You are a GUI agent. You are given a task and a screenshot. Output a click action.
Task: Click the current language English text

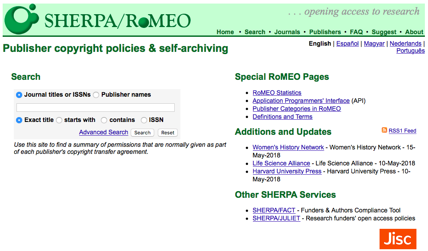(x=320, y=43)
